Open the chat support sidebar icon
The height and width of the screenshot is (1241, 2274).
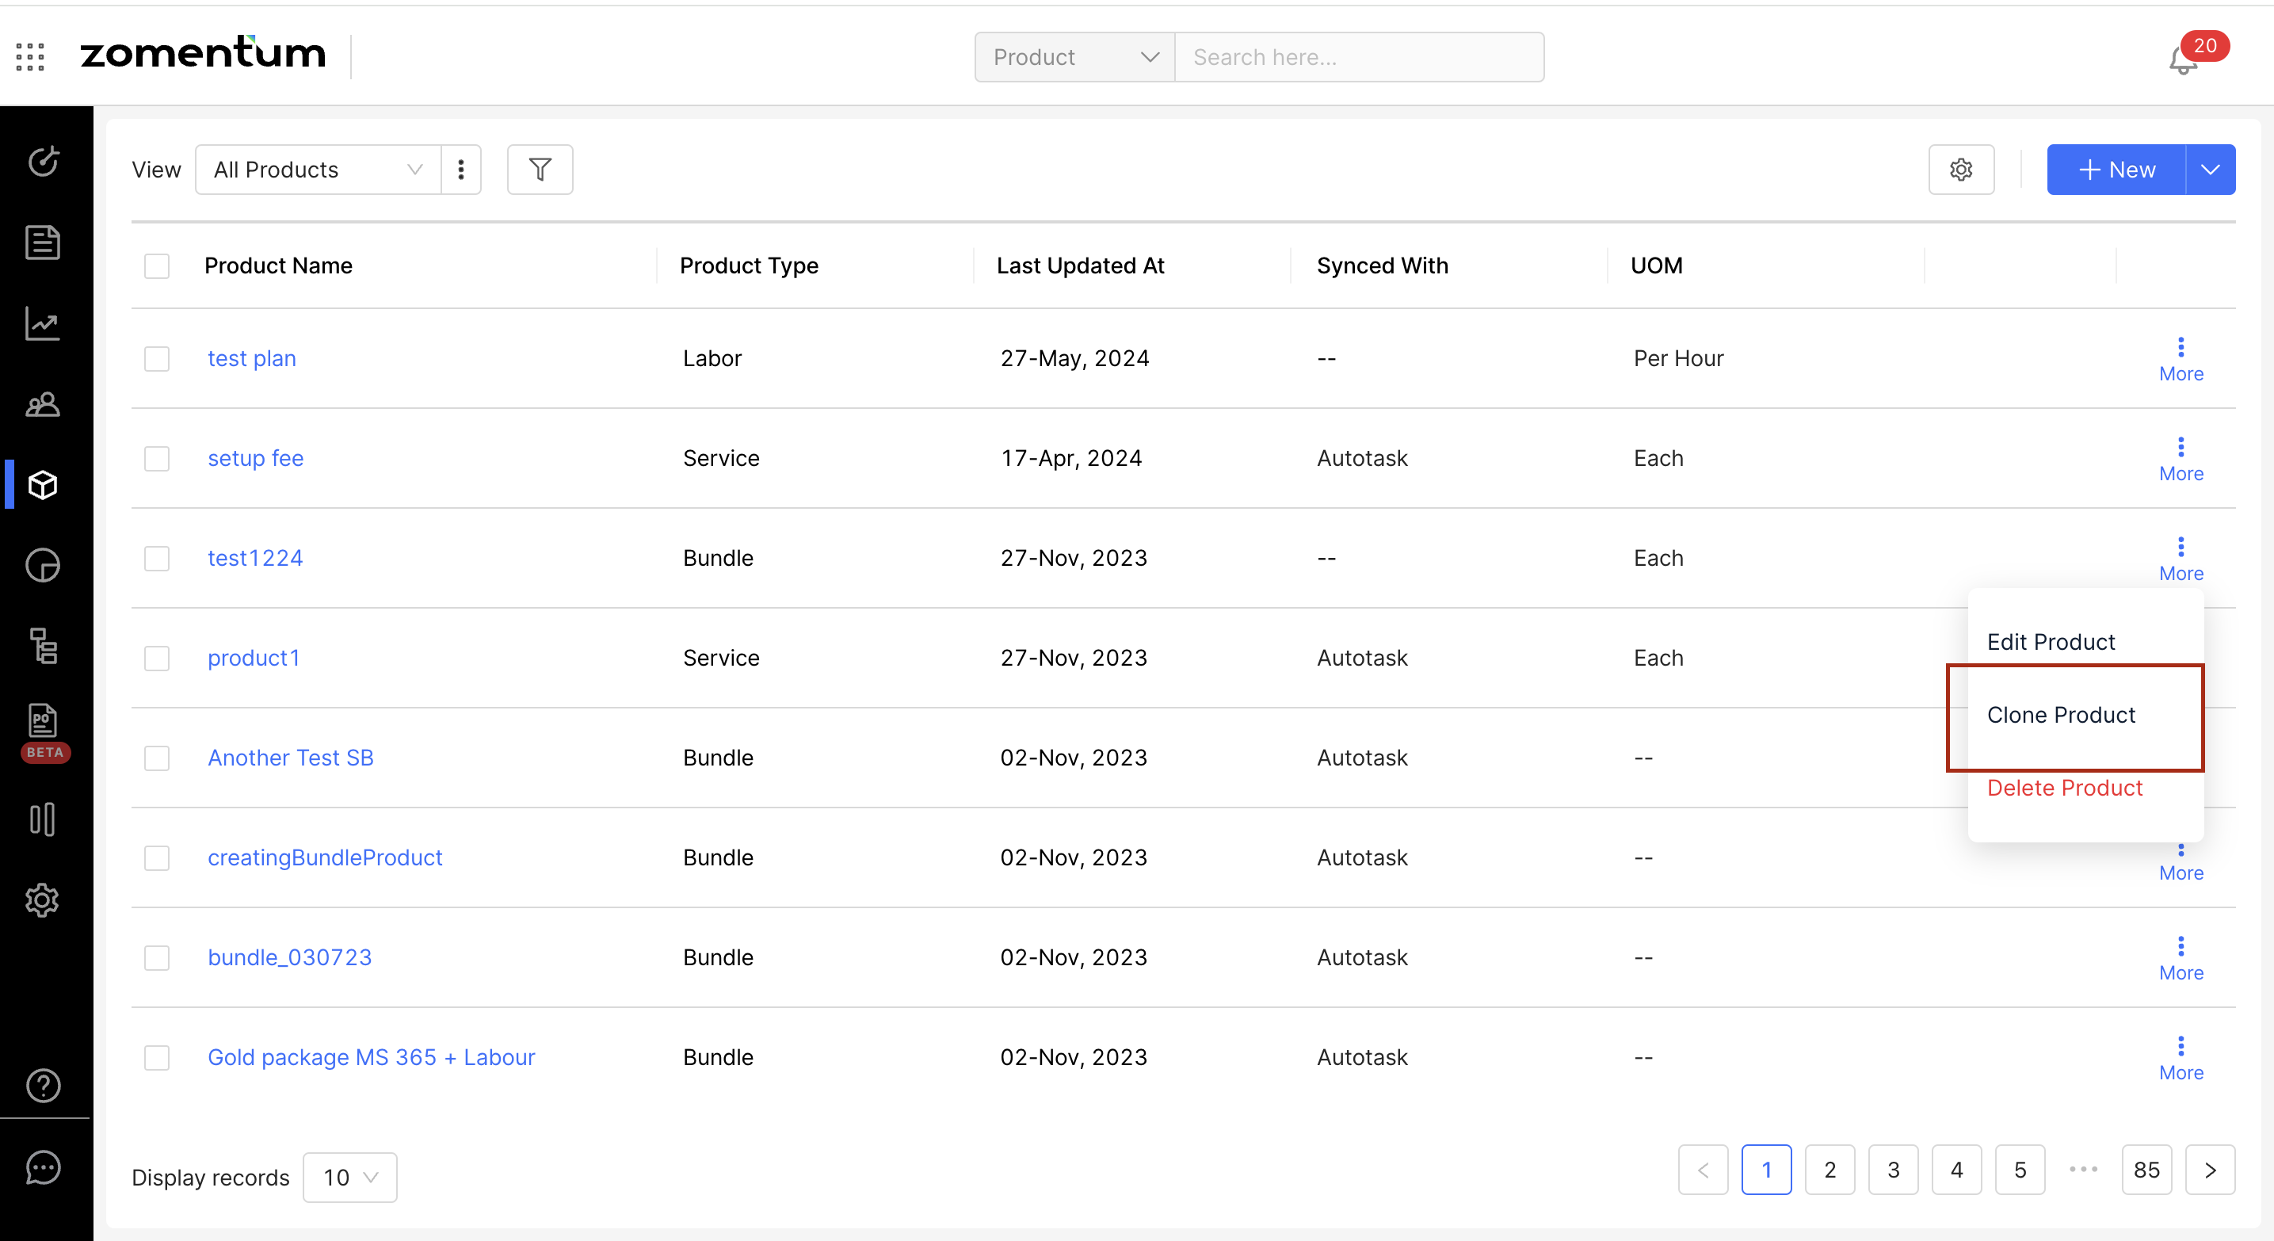pyautogui.click(x=42, y=1168)
